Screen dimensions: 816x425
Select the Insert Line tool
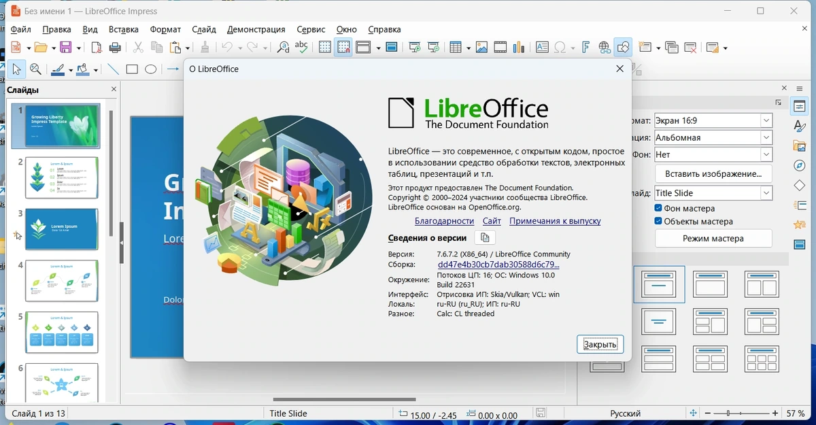(x=114, y=69)
